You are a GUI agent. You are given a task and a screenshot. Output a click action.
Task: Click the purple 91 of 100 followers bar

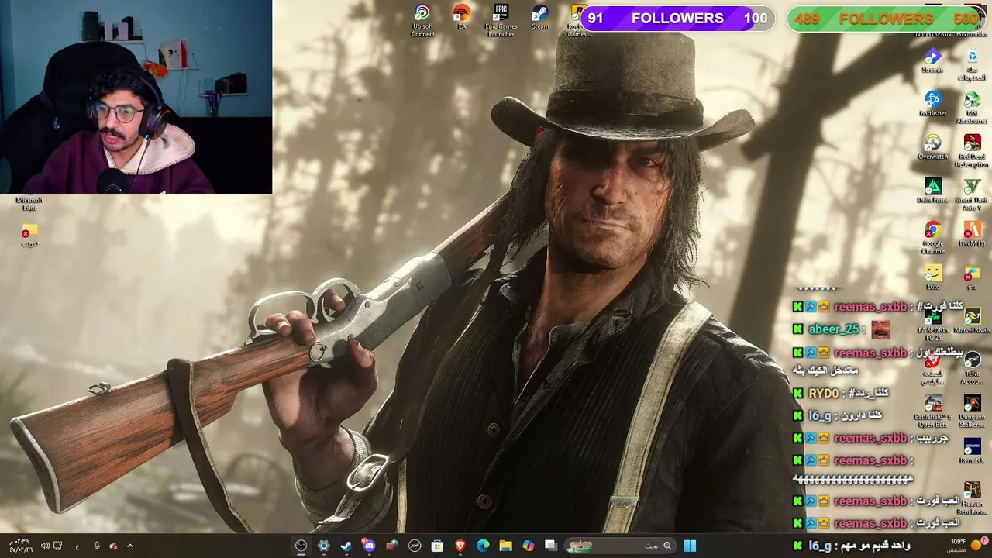coord(677,19)
